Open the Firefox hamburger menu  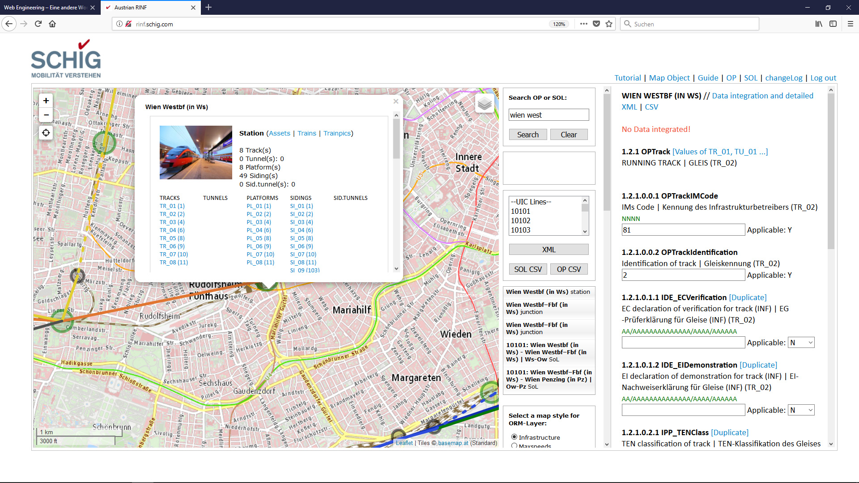coord(850,24)
